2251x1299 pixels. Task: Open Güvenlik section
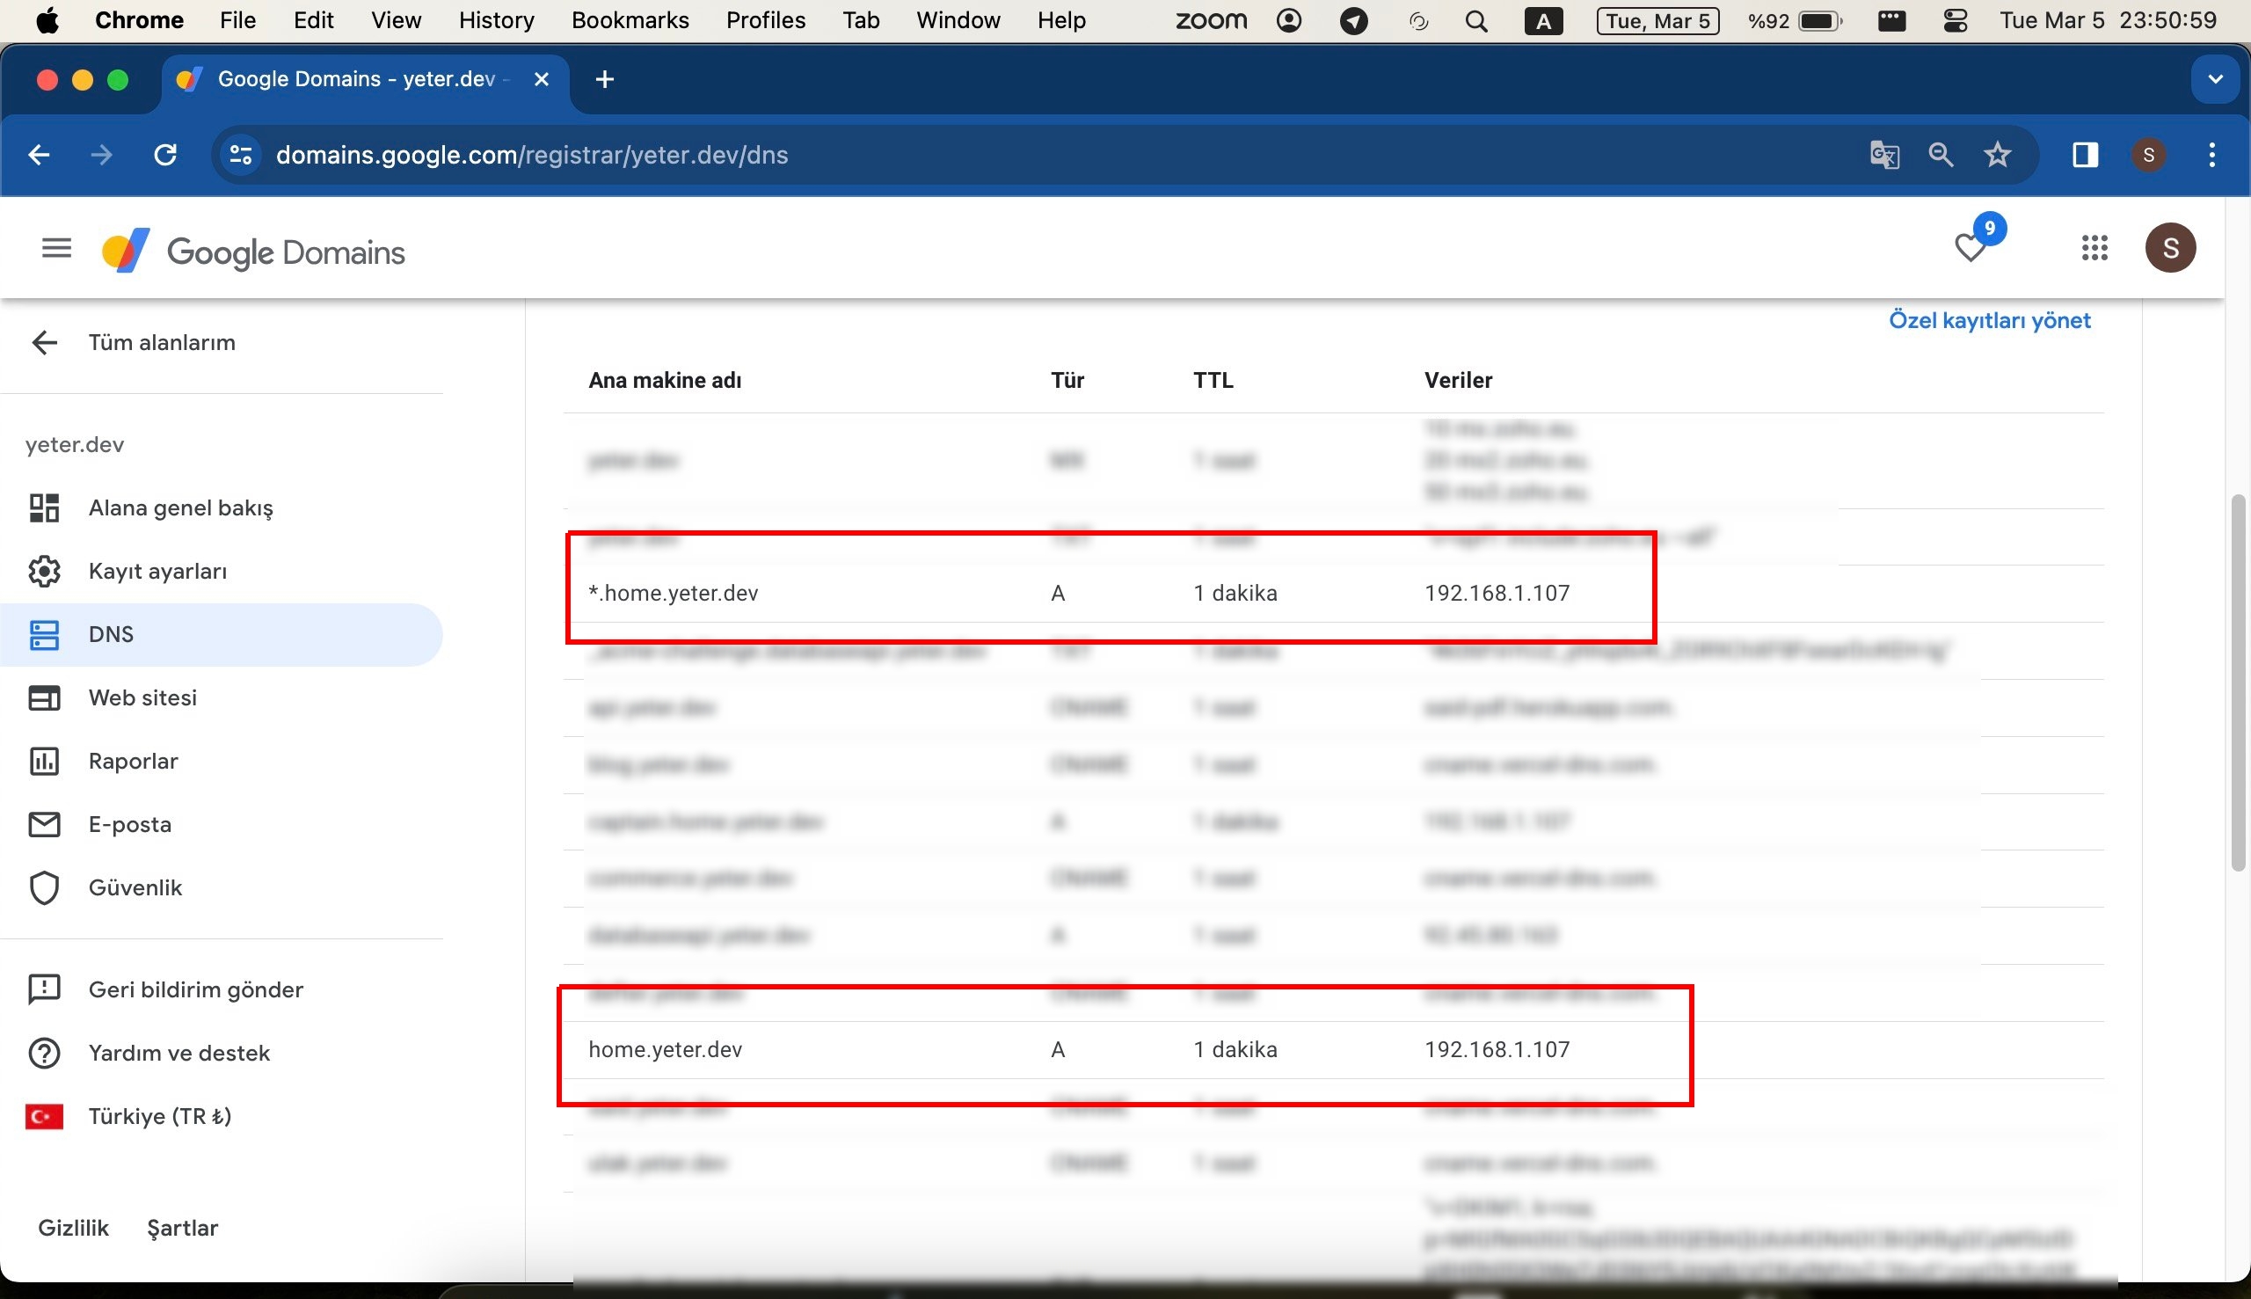pyautogui.click(x=135, y=887)
